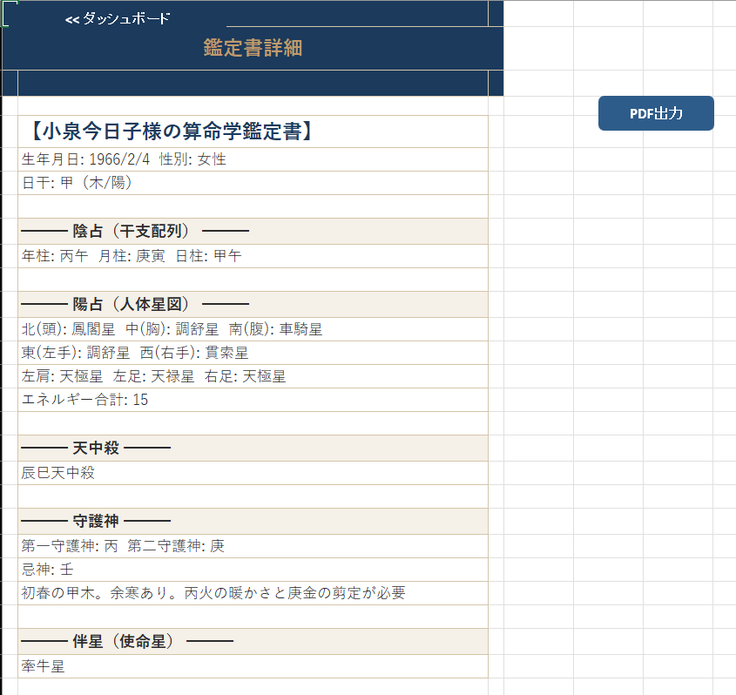Select the エネルギー合計: 15 cell
The image size is (736, 695).
pos(253,400)
